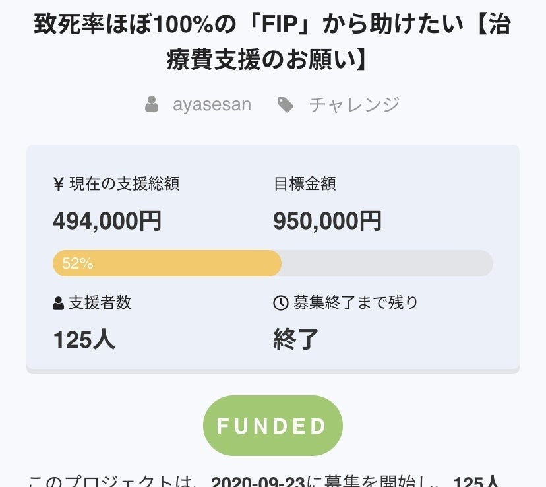Screen dimensions: 546x487
Task: Click the 125人 supporter count in the stats panel
Action: point(84,339)
